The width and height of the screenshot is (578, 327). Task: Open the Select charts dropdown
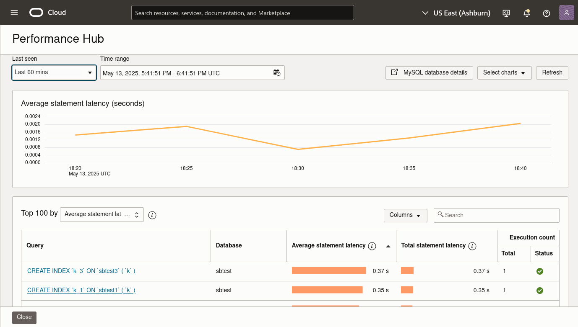[x=504, y=72]
